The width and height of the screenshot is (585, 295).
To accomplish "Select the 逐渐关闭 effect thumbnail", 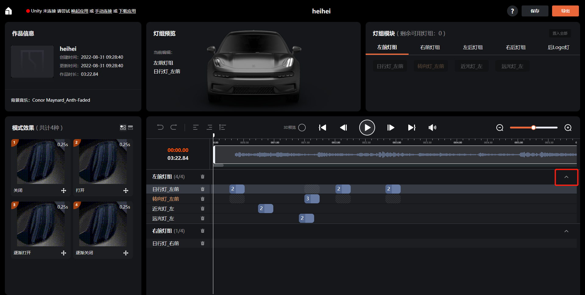I will click(x=103, y=224).
